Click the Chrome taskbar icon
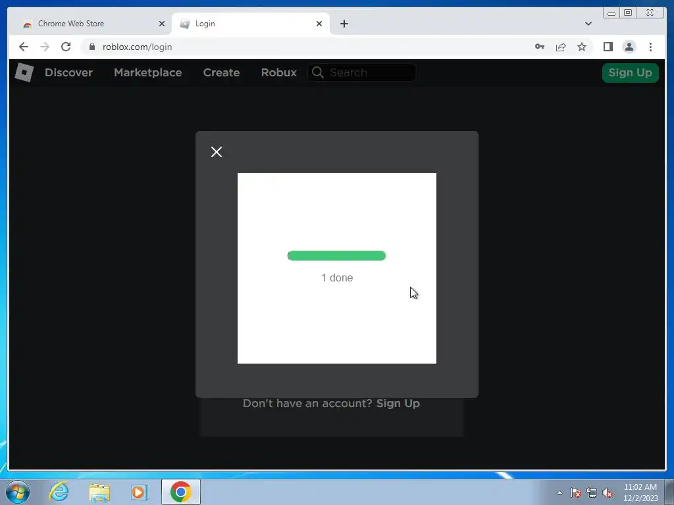Viewport: 674px width, 505px height. click(x=181, y=492)
